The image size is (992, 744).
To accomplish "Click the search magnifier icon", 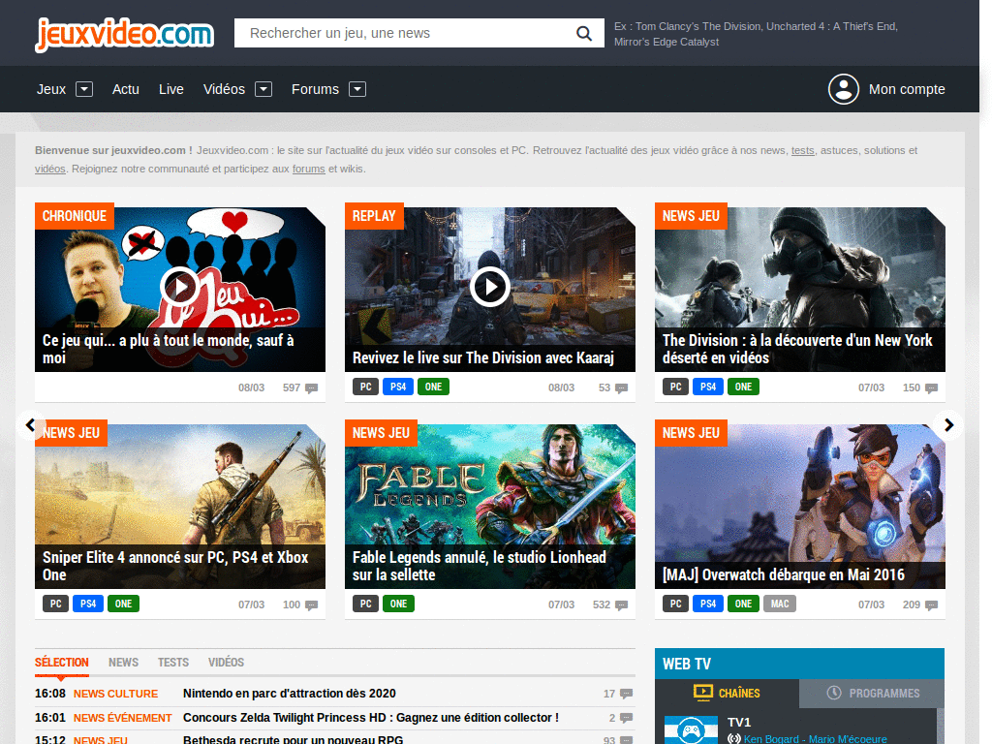I will click(584, 34).
